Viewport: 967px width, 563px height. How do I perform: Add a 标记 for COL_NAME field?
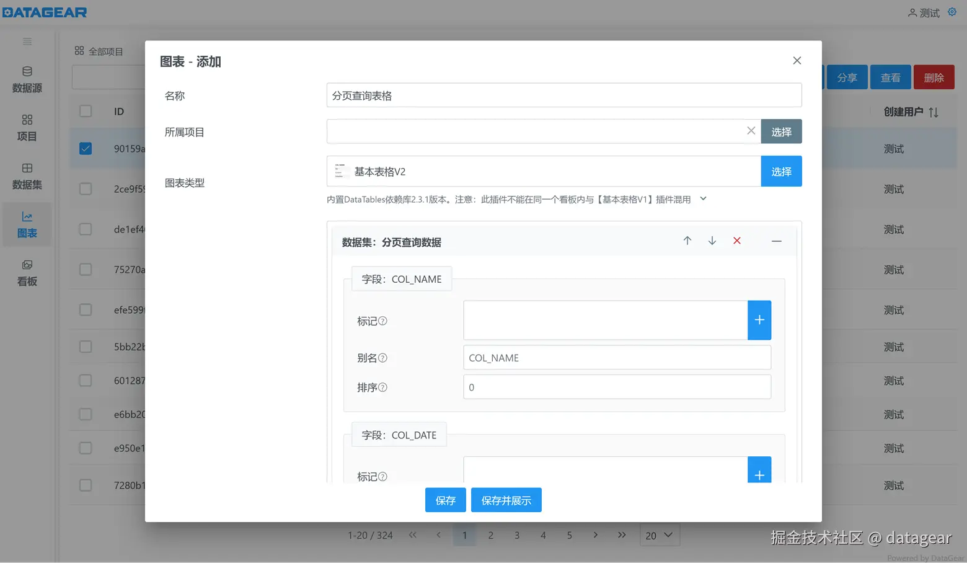pyautogui.click(x=759, y=320)
